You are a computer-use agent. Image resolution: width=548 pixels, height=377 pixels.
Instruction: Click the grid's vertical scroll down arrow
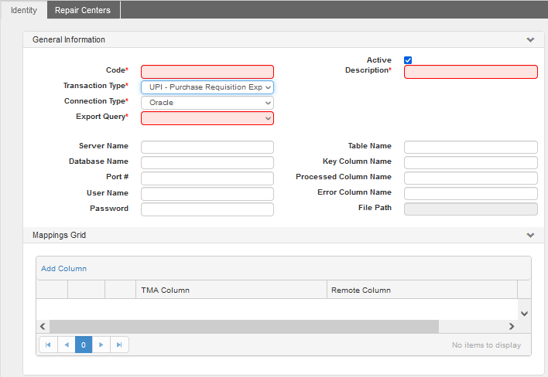pyautogui.click(x=524, y=313)
